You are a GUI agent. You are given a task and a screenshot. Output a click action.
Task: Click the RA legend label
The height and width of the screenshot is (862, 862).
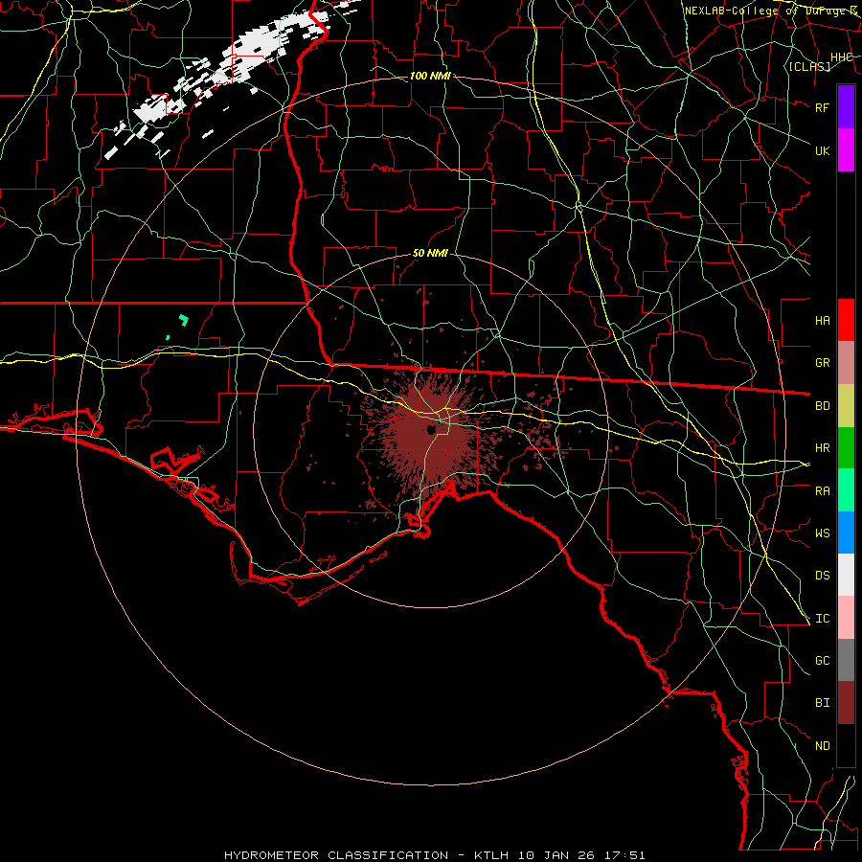tap(822, 490)
